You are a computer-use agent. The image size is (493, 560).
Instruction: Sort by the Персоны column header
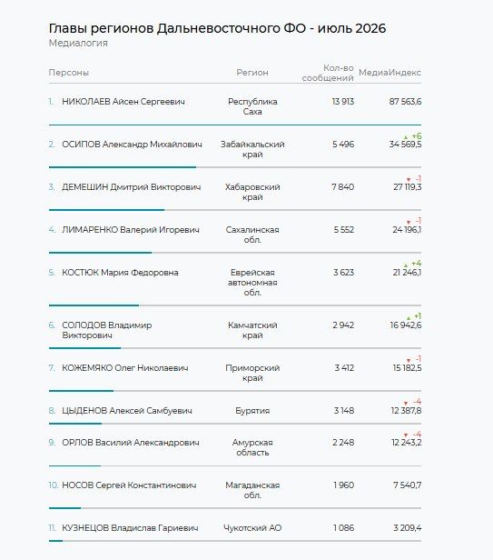(68, 73)
